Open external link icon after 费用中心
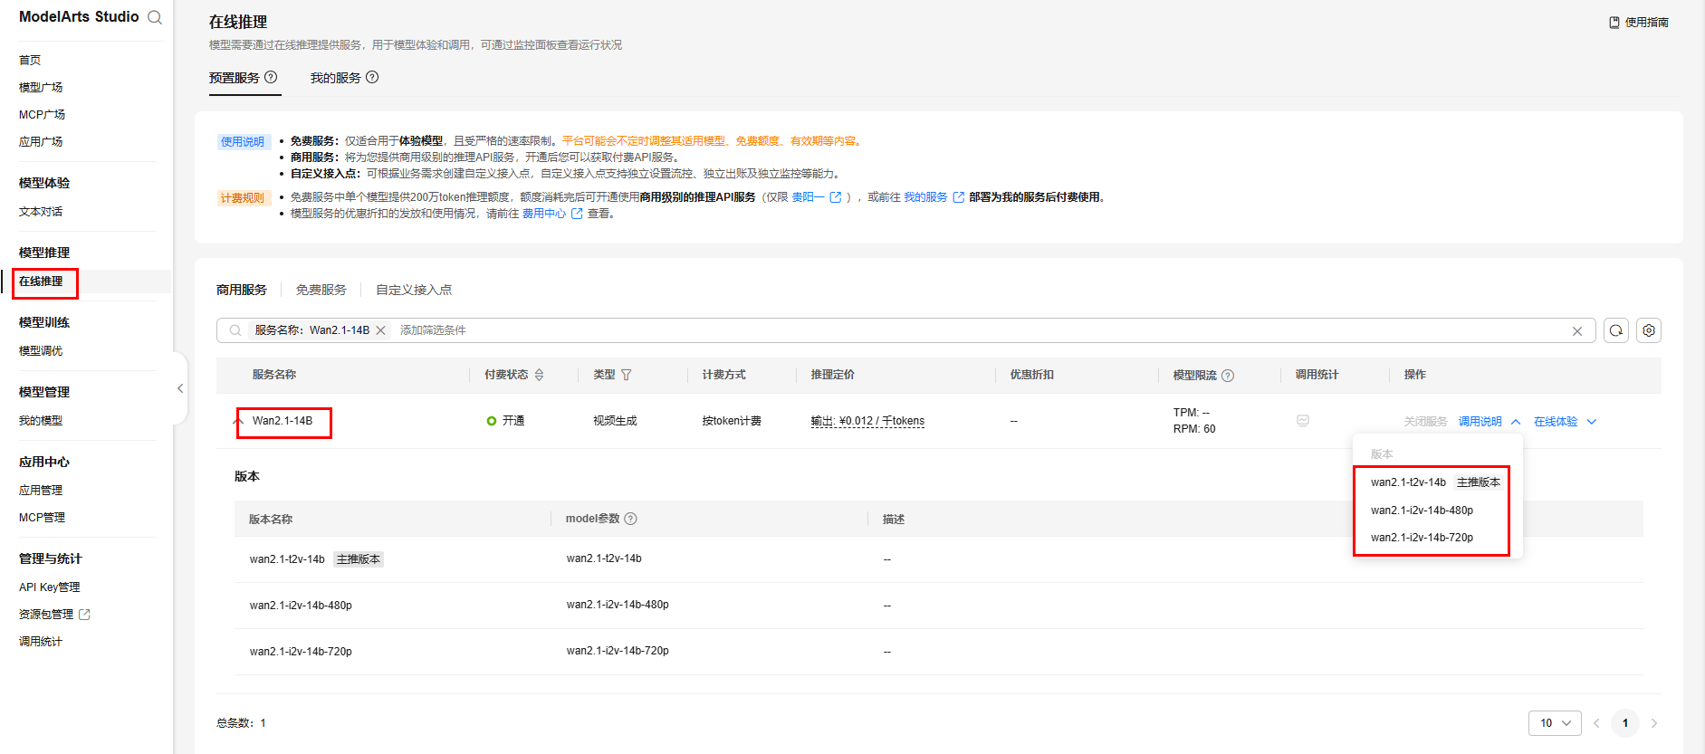Image resolution: width=1705 pixels, height=754 pixels. tap(577, 214)
